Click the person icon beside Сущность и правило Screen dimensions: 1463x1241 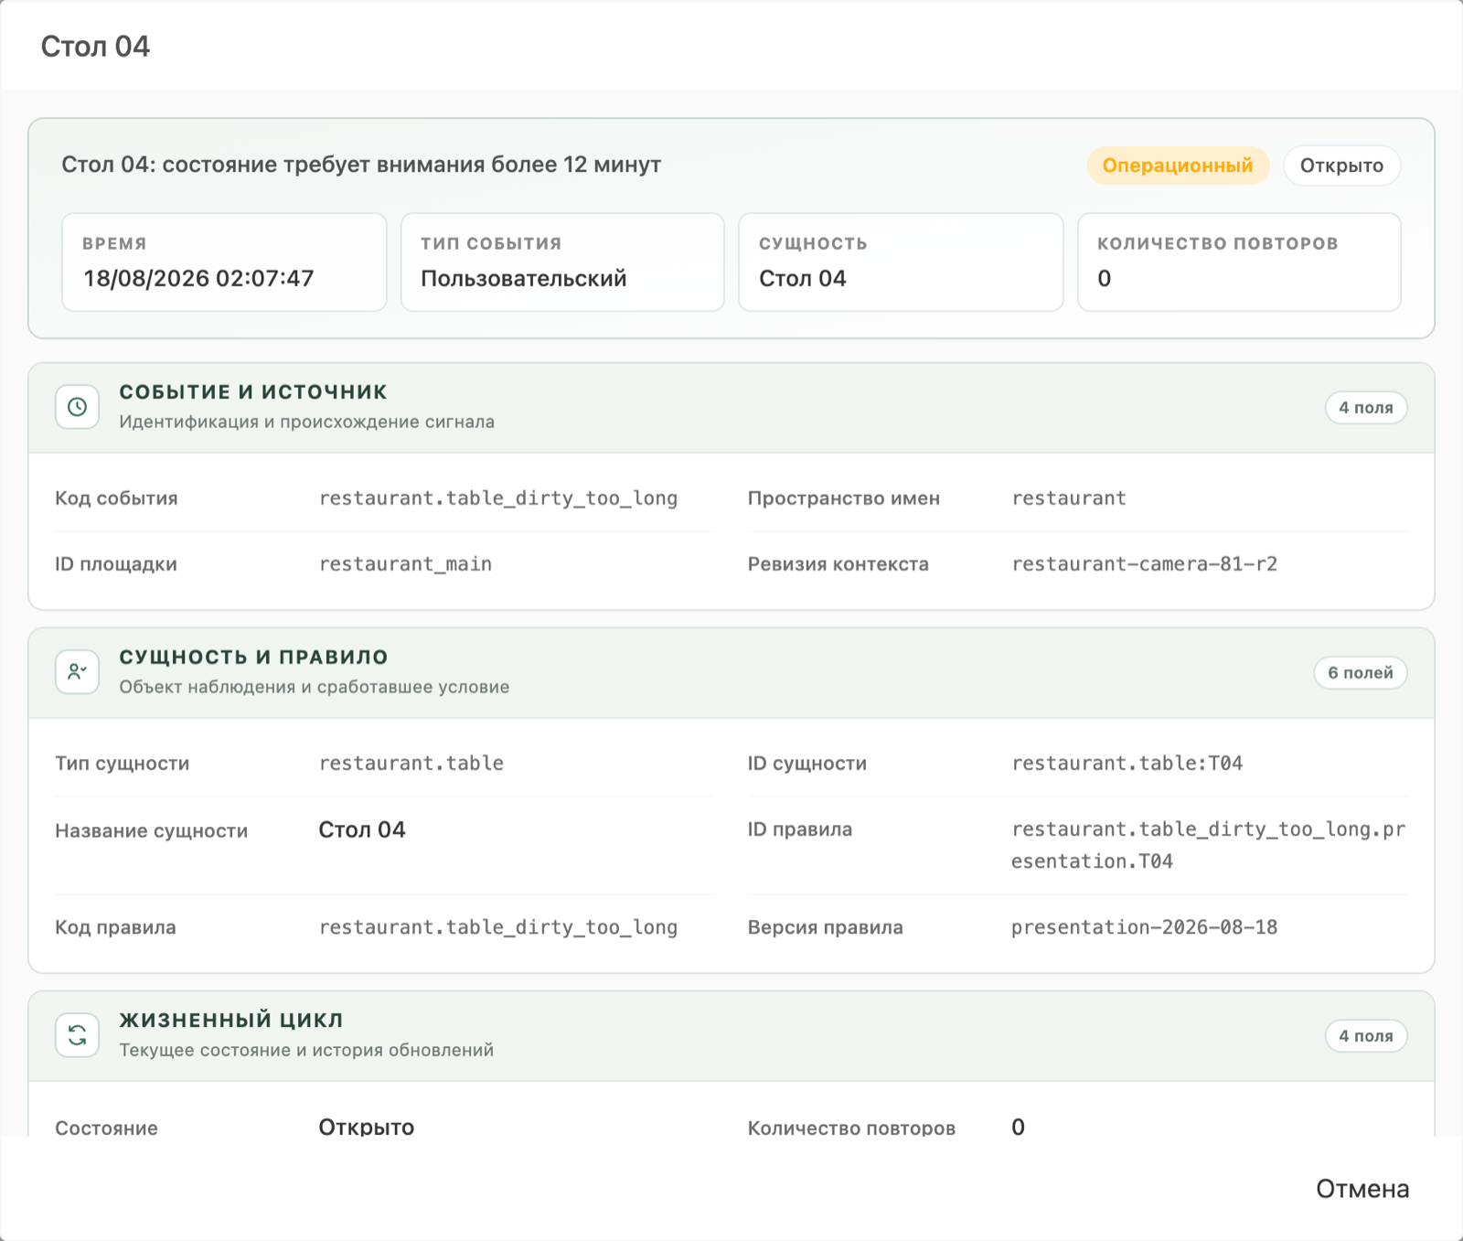pyautogui.click(x=77, y=672)
